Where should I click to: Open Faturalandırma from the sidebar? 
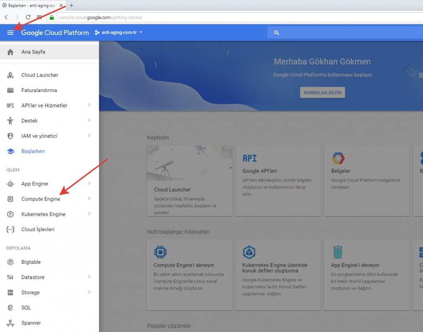(x=50, y=90)
